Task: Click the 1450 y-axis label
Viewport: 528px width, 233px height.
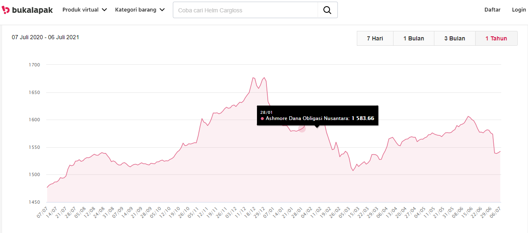Action: (35, 202)
